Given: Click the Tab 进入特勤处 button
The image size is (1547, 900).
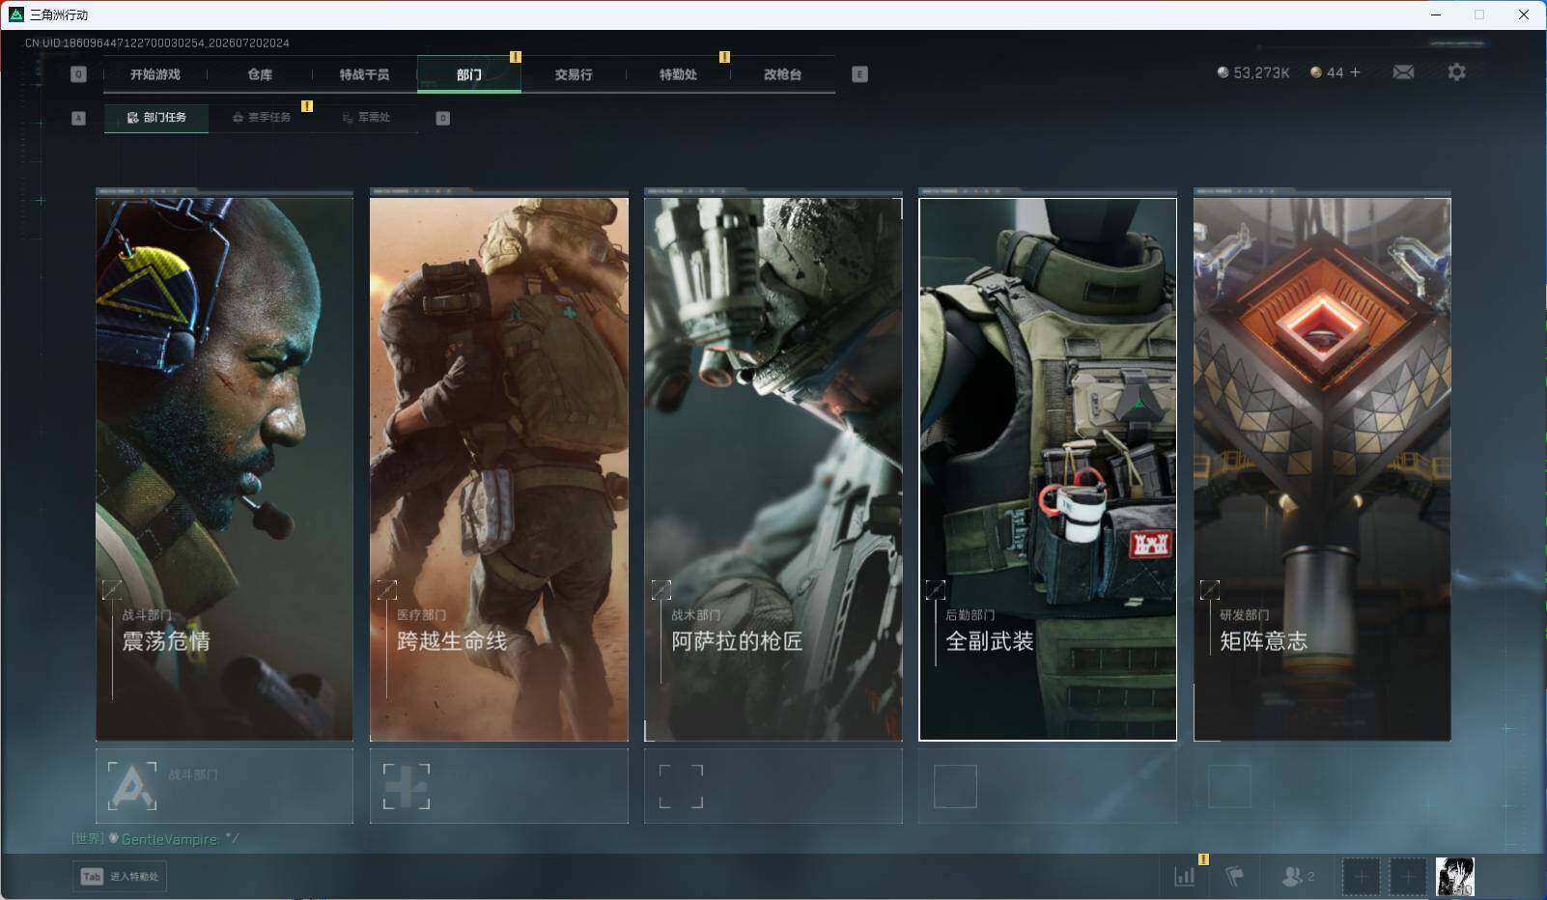Looking at the screenshot, I should pyautogui.click(x=120, y=876).
